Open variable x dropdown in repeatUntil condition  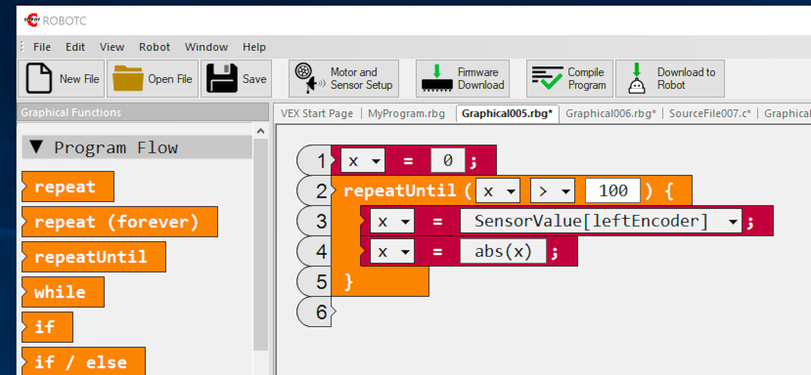pyautogui.click(x=498, y=191)
